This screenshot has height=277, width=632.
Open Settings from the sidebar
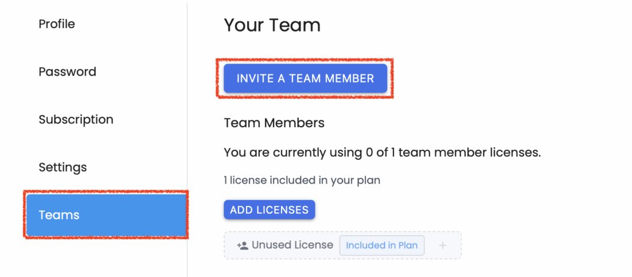point(63,167)
